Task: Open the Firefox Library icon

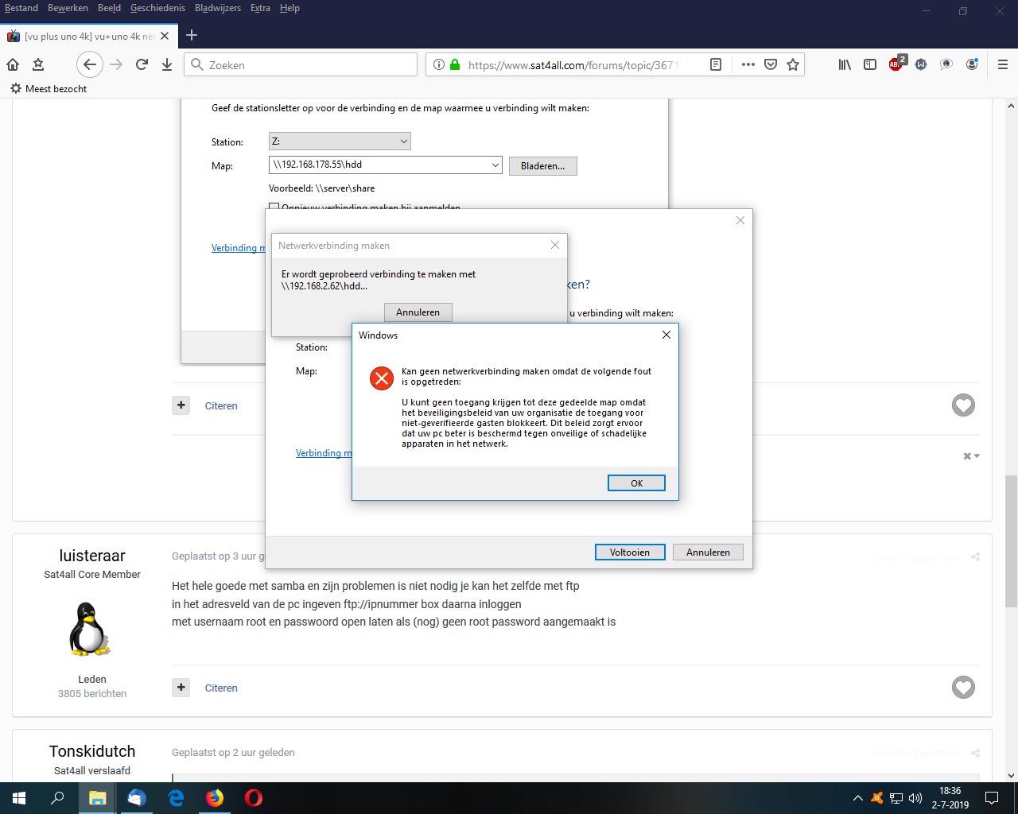Action: tap(845, 65)
